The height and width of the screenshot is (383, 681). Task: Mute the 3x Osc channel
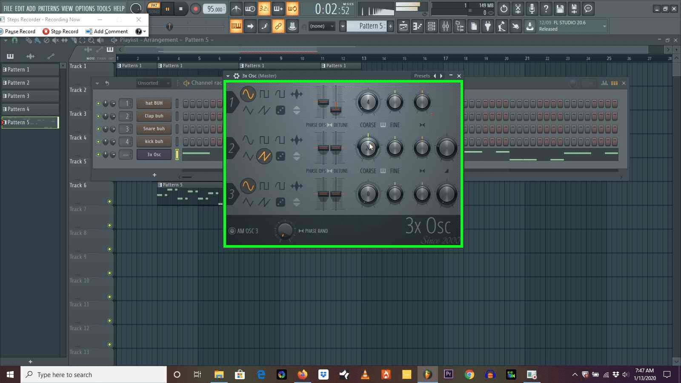[x=98, y=154]
